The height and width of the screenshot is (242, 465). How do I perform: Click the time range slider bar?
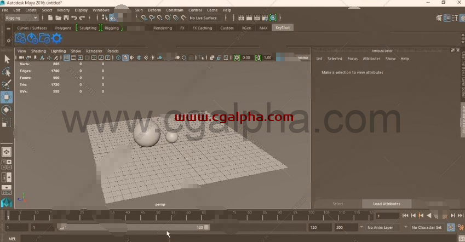pyautogui.click(x=131, y=227)
